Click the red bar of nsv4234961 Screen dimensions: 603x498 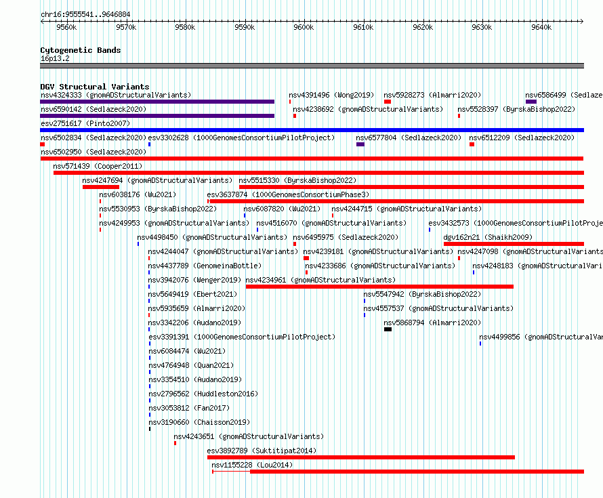click(379, 287)
